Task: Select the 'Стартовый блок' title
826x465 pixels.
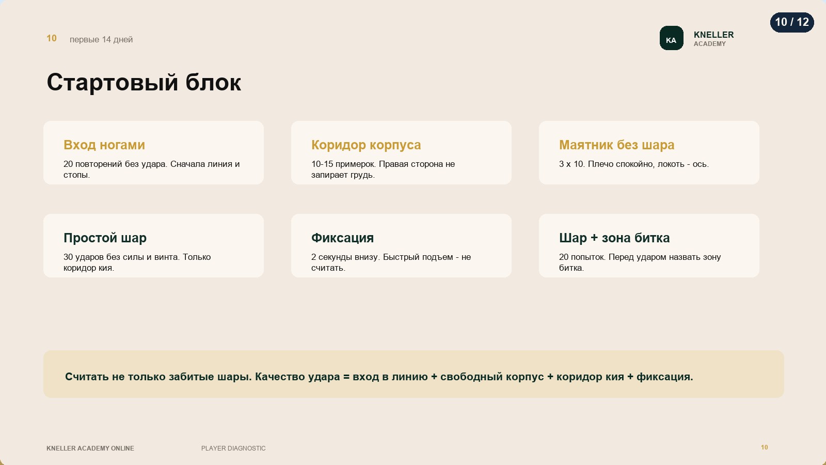Action: coord(144,82)
